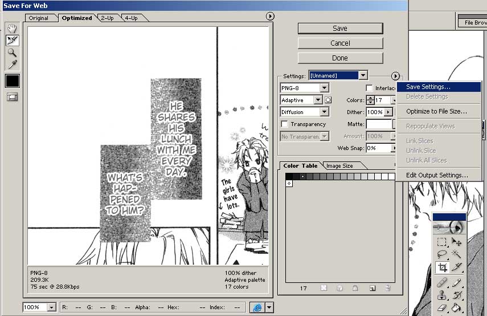The width and height of the screenshot is (487, 316).
Task: Select Rectangular Marquee tool in Photoshop toolbox
Action: click(441, 242)
